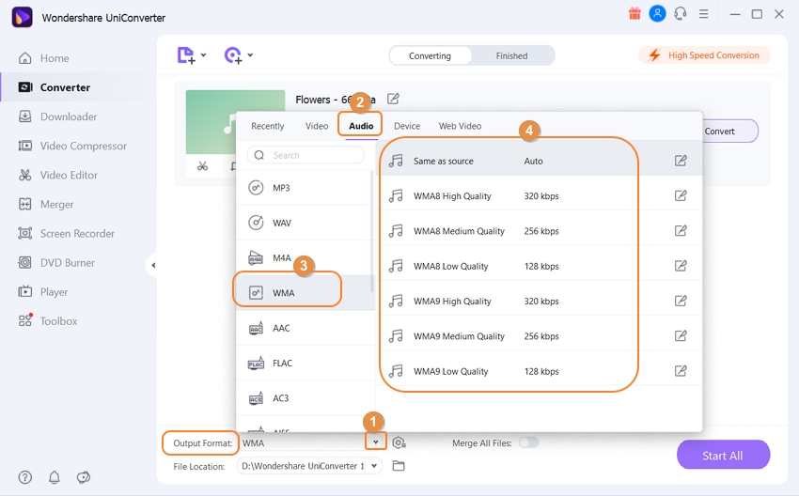
Task: Open output format settings gear icon
Action: tap(399, 442)
